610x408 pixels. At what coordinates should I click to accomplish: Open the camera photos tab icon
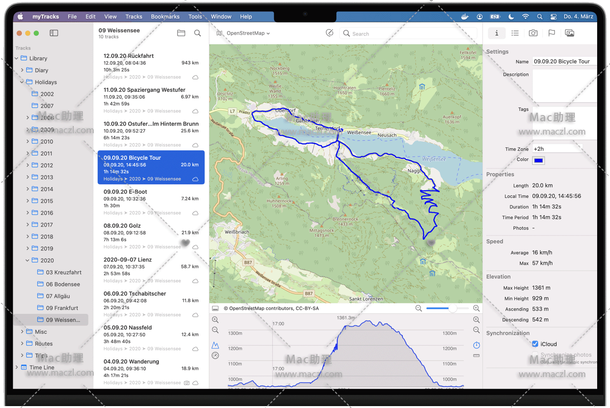(533, 33)
